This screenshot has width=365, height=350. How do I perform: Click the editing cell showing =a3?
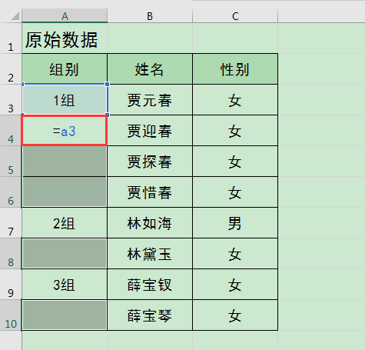[x=65, y=131]
